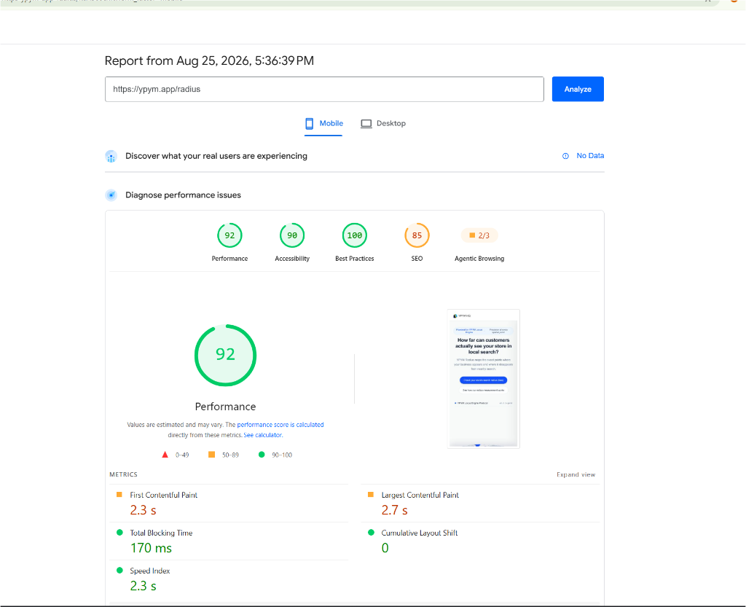
Task: Click the Best Practices 100 score gauge
Action: tap(355, 235)
